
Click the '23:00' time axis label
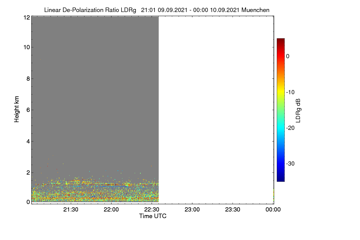pyautogui.click(x=192, y=210)
